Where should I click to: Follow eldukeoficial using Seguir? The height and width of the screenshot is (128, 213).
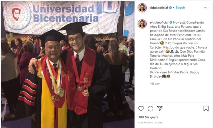pos(180,8)
